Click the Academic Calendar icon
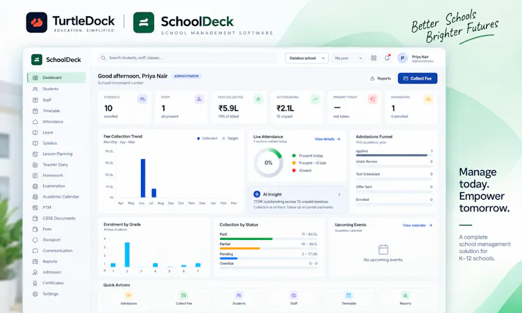Screen dimensions: 522x313 point(35,197)
